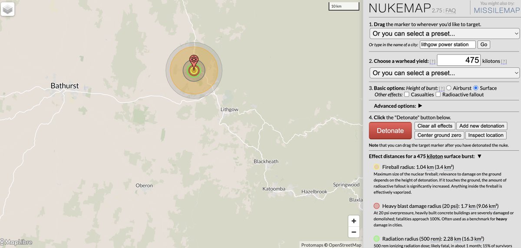This screenshot has height=248, width=521.
Task: Open the map layers switcher icon
Action: pyautogui.click(x=8, y=9)
